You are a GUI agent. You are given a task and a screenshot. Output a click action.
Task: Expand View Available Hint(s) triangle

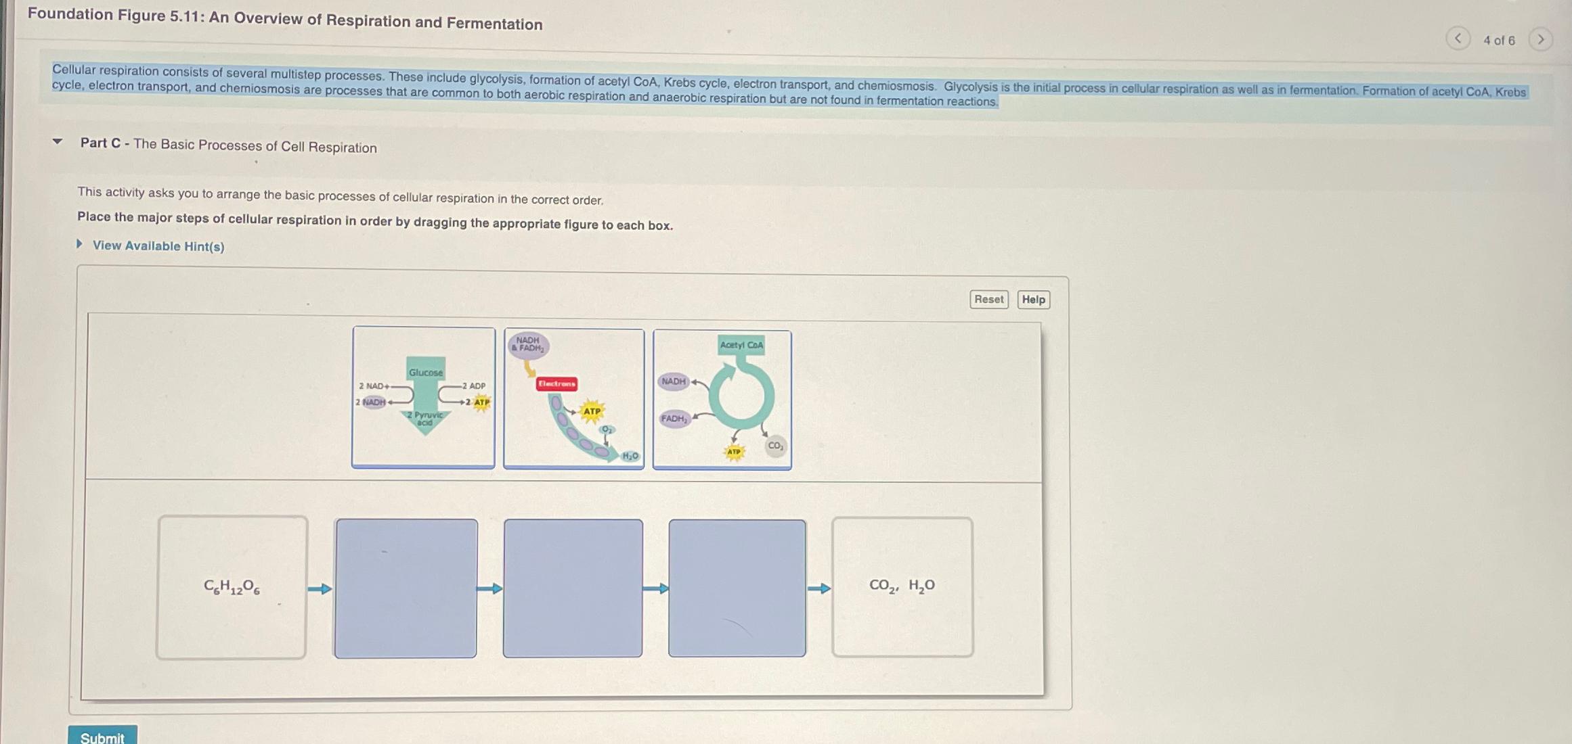click(x=79, y=243)
